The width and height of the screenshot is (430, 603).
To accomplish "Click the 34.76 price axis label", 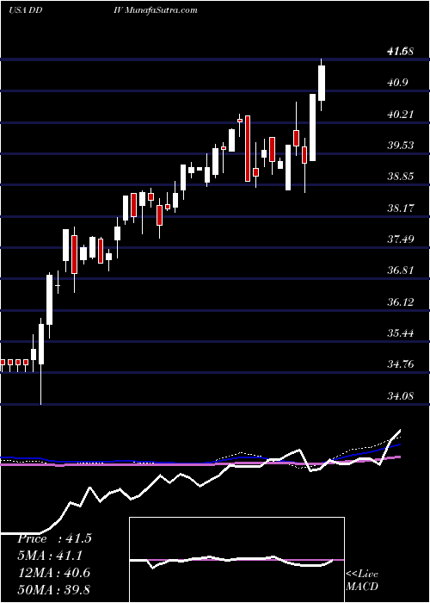I will click(401, 364).
